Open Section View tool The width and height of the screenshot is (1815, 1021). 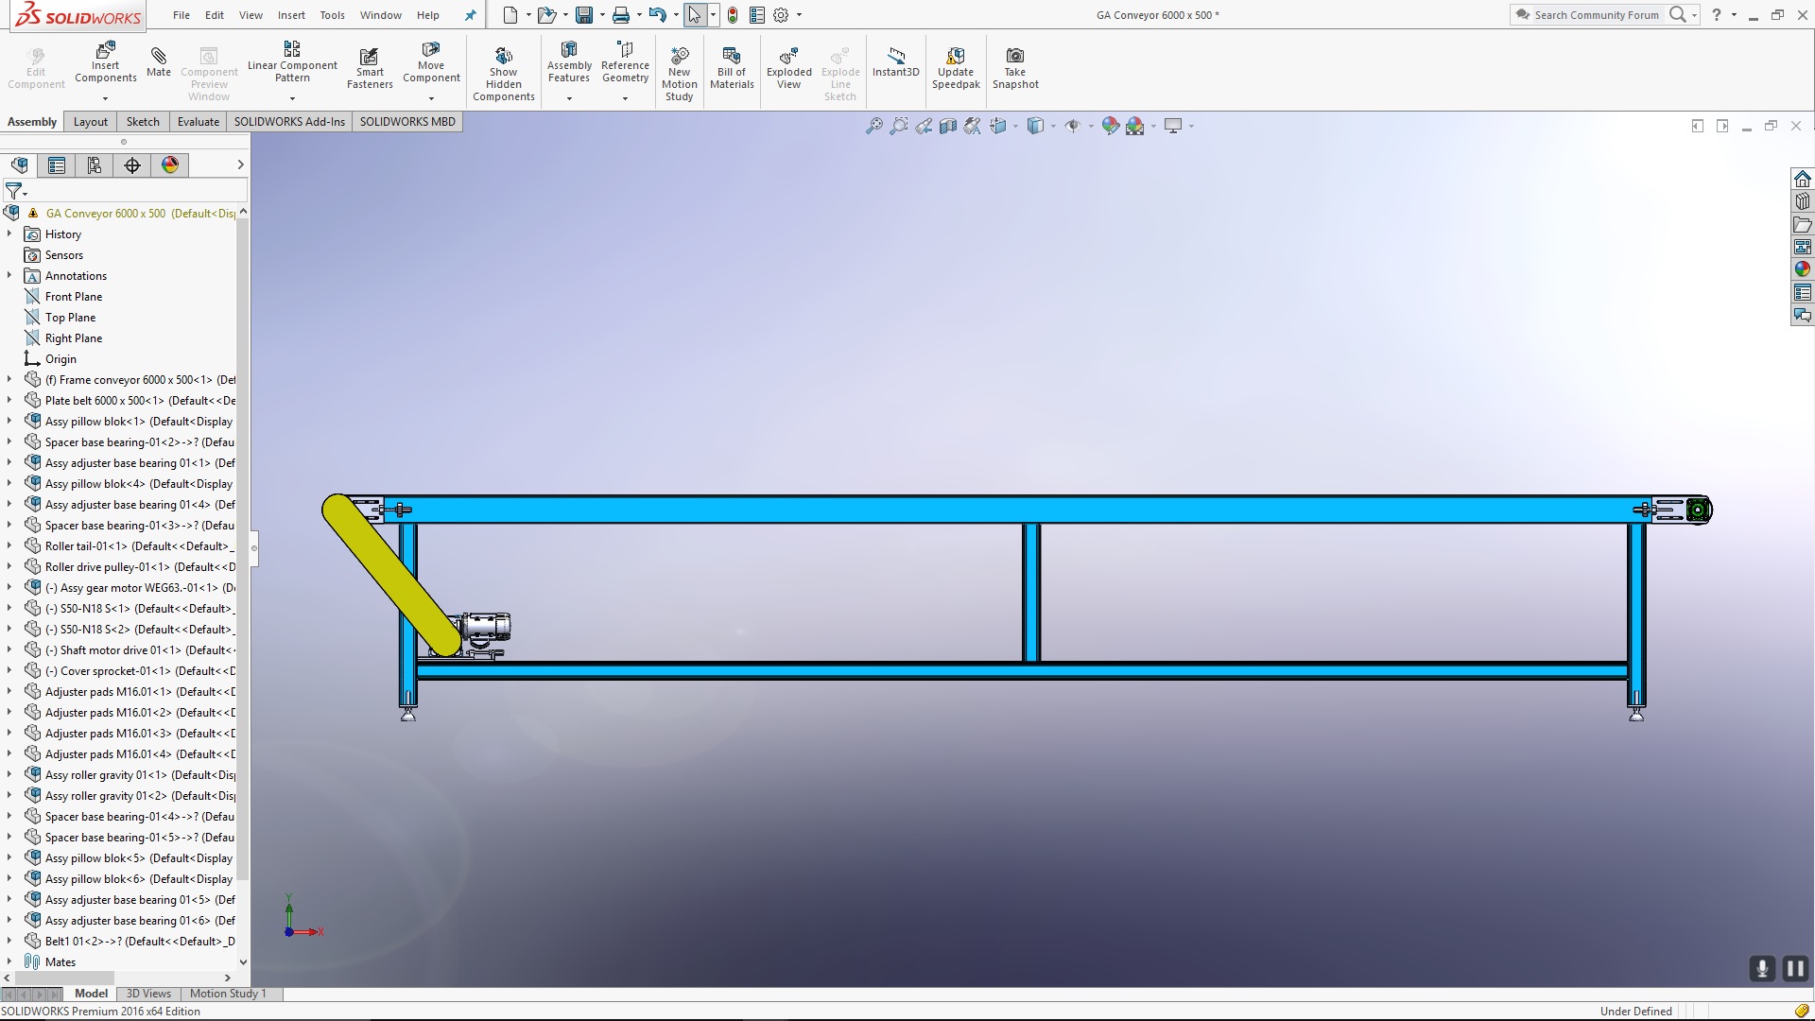pyautogui.click(x=948, y=126)
